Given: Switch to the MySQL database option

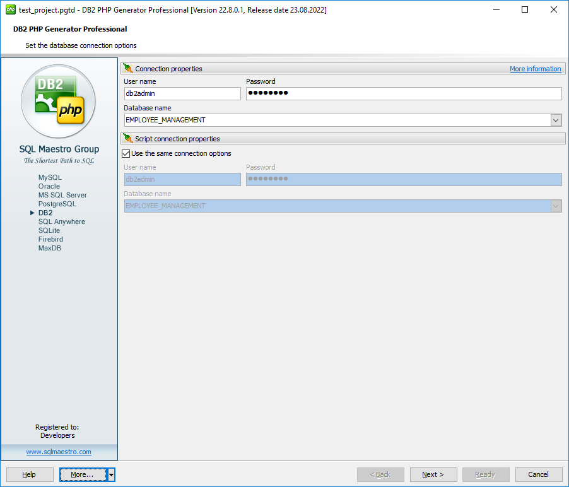Looking at the screenshot, I should (x=49, y=177).
